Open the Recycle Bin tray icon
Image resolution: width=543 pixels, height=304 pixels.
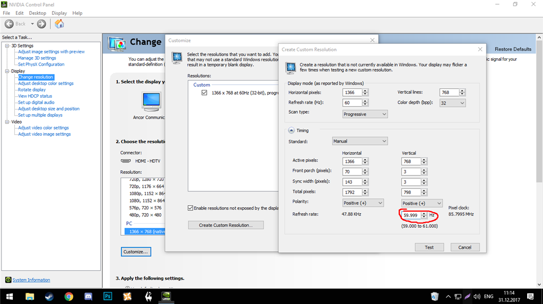pos(435,297)
